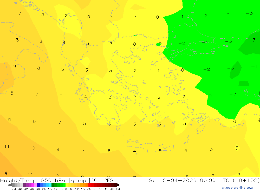The height and width of the screenshot is (190, 260).
Task: Click the darkest green swatch in the legend
Action: click(53, 185)
